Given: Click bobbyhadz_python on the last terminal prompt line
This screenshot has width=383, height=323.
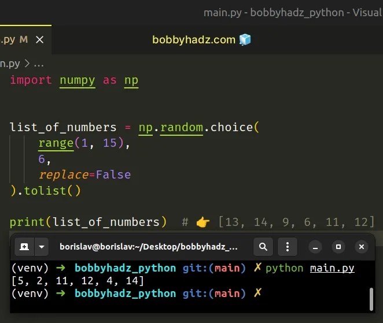Looking at the screenshot, I should coord(126,294).
